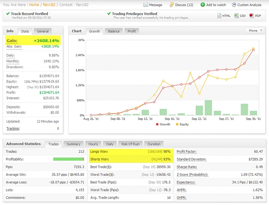Click the Deposits $50000.00 value

coord(51,107)
